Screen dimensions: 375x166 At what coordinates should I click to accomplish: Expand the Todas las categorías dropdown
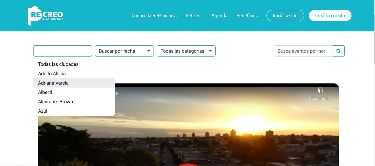pos(186,51)
